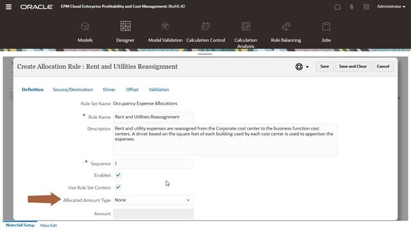Image resolution: width=411 pixels, height=231 pixels.
Task: Expand the help icon dropdown arrow
Action: 307,67
